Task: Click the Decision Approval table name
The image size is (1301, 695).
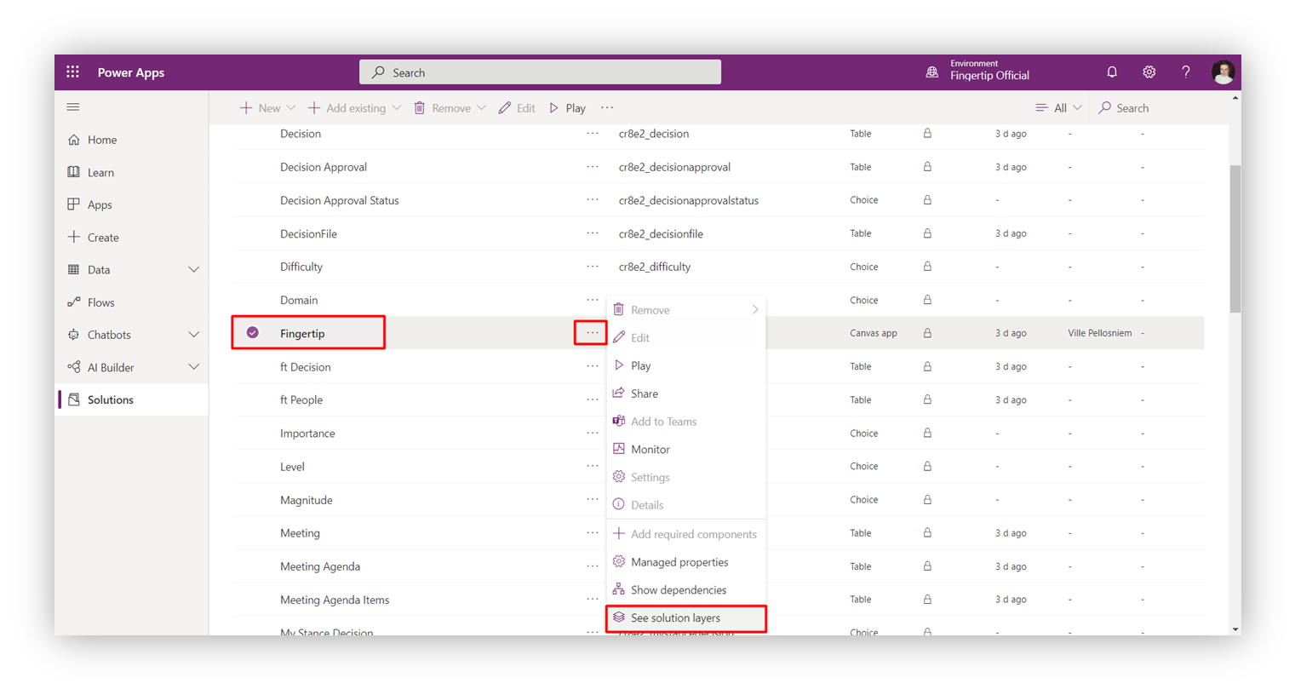Action: pyautogui.click(x=324, y=167)
